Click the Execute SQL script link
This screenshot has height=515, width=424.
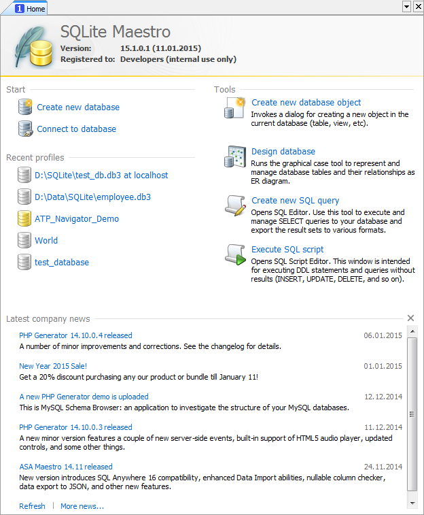tap(287, 249)
